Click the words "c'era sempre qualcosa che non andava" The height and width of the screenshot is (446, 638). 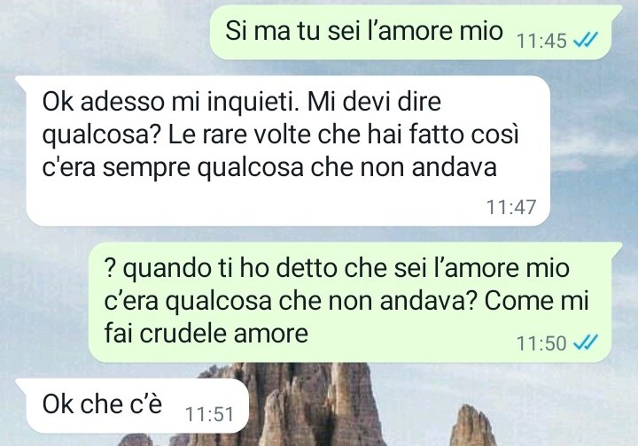coord(269,167)
